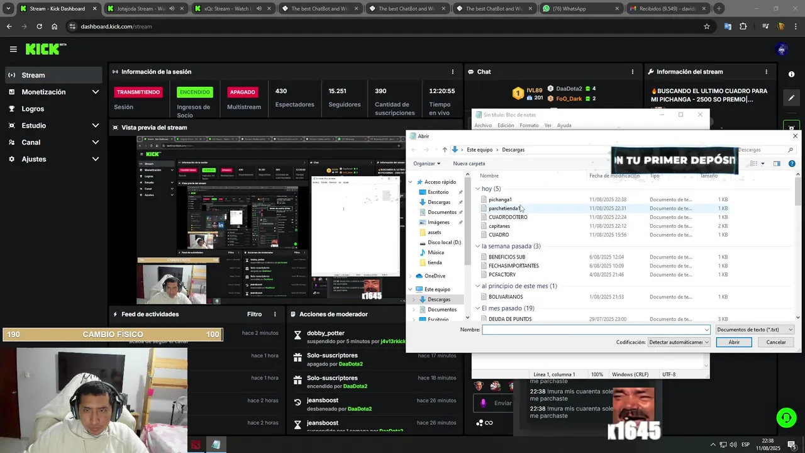The image size is (805, 453).
Task: Open the Edición menu in Bloc de notas
Action: pyautogui.click(x=506, y=125)
